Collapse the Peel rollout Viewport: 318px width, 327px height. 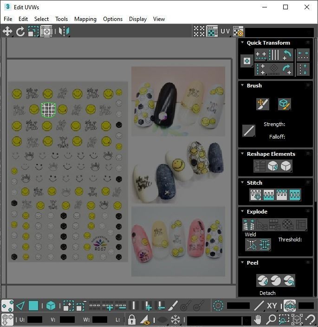pos(242,262)
